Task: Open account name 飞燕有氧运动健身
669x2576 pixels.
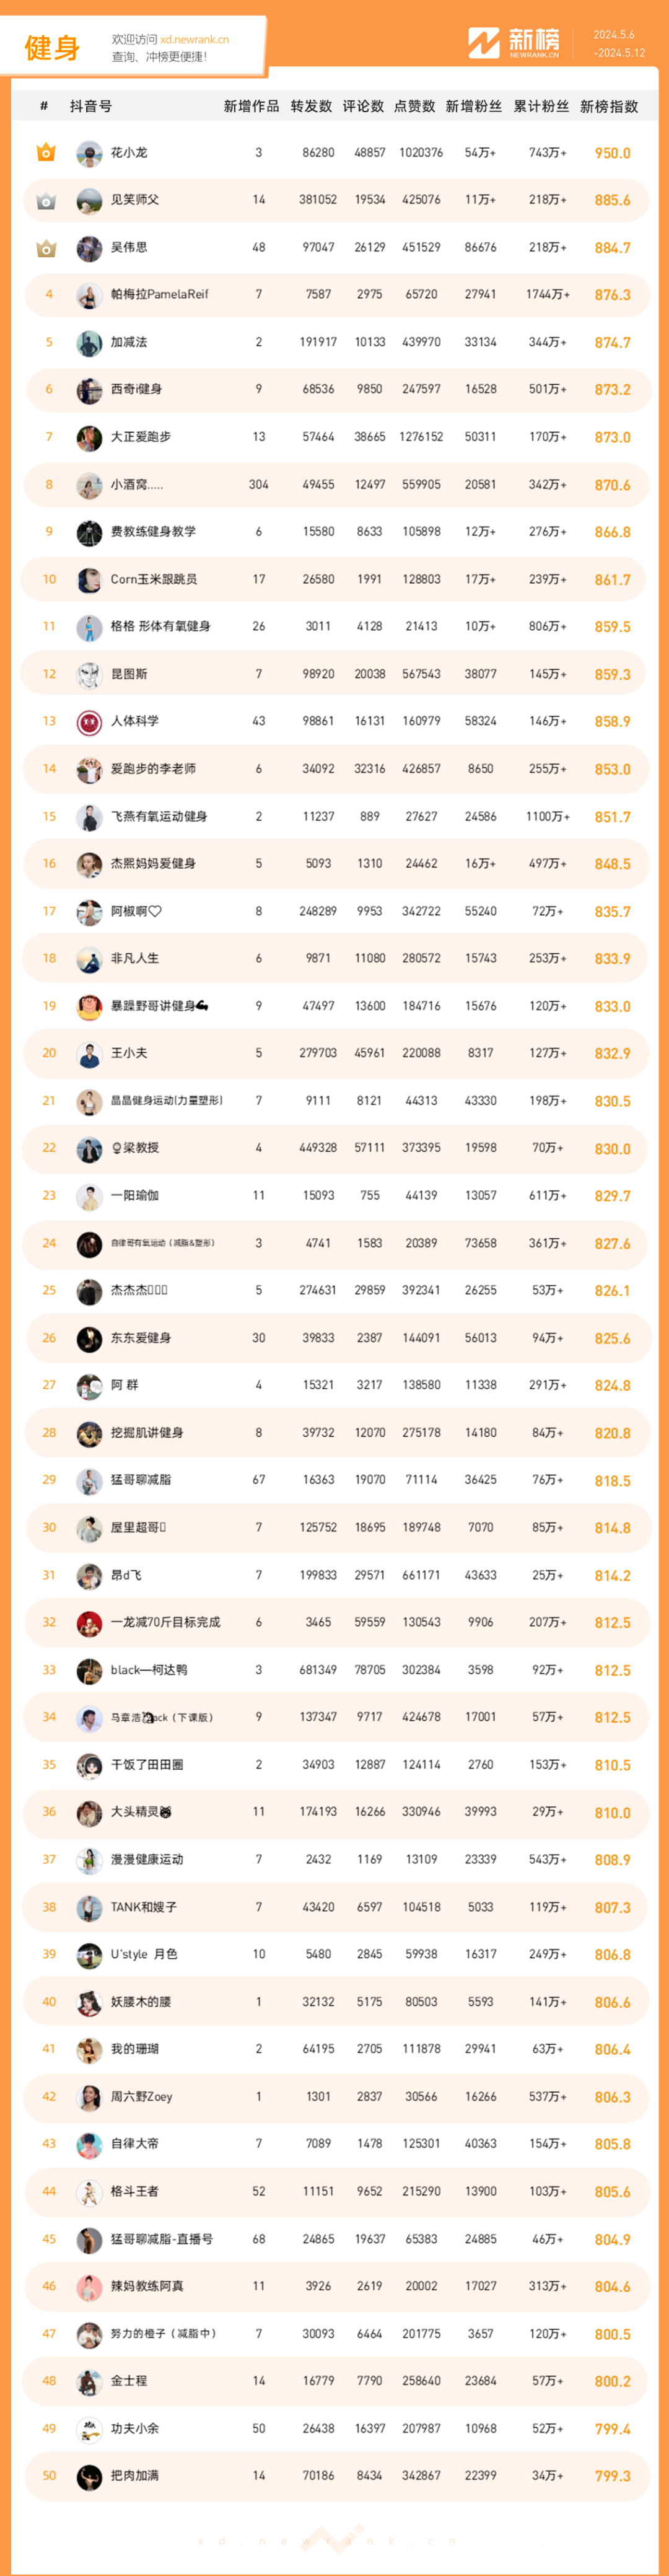Action: (159, 816)
